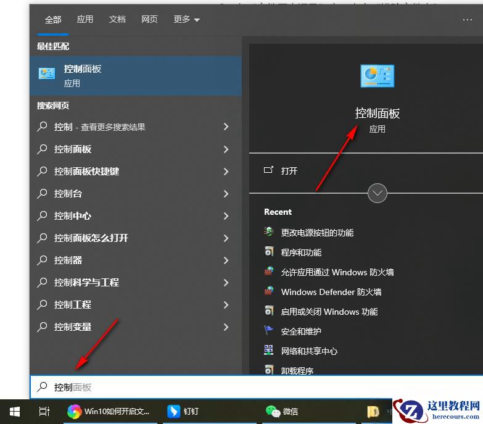Image resolution: width=483 pixels, height=424 pixels.
Task: Expand arrow next to 控制面板 suggestion
Action: [226, 149]
